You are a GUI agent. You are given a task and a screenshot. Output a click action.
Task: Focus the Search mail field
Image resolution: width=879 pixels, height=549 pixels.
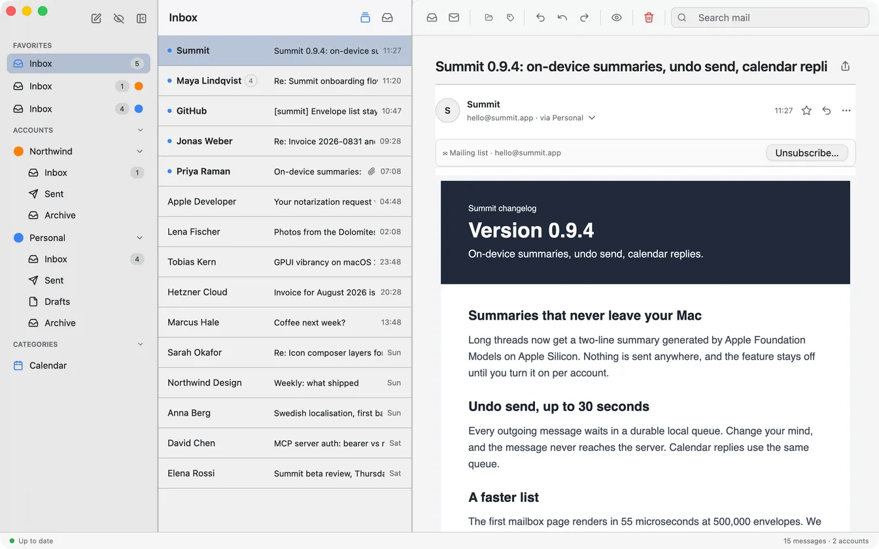pos(770,18)
